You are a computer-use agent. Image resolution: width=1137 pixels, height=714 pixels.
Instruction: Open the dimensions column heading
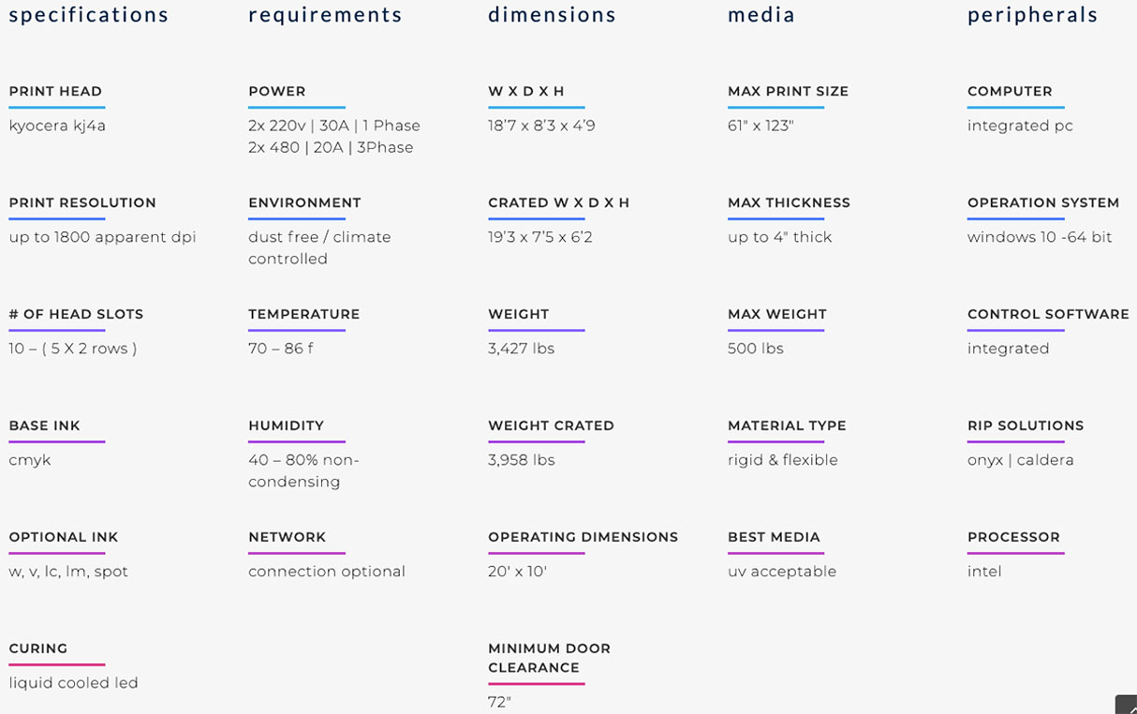click(x=552, y=15)
